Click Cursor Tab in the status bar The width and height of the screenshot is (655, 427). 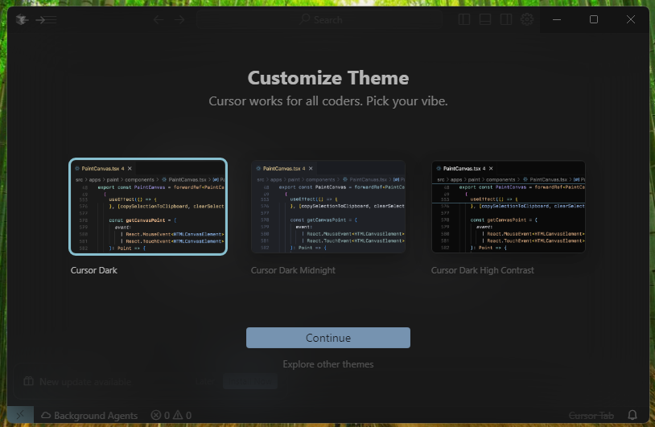[x=591, y=416]
